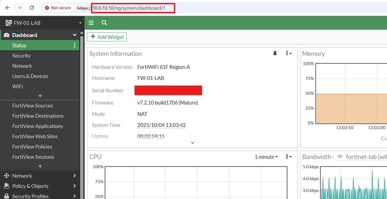Click the Add Widget button
The height and width of the screenshot is (199, 387).
(x=107, y=37)
